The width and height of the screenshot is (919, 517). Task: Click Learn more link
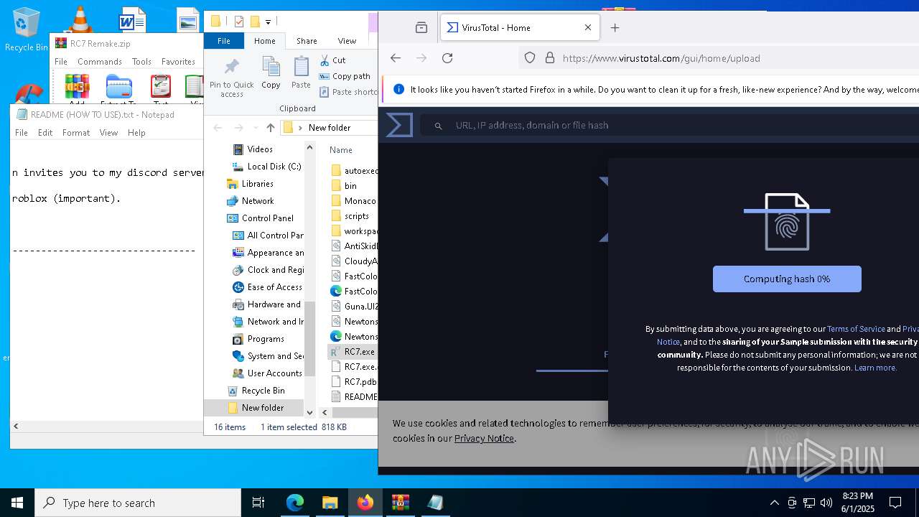pos(875,368)
